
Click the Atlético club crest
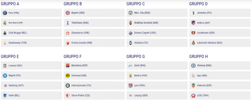pos(193,23)
